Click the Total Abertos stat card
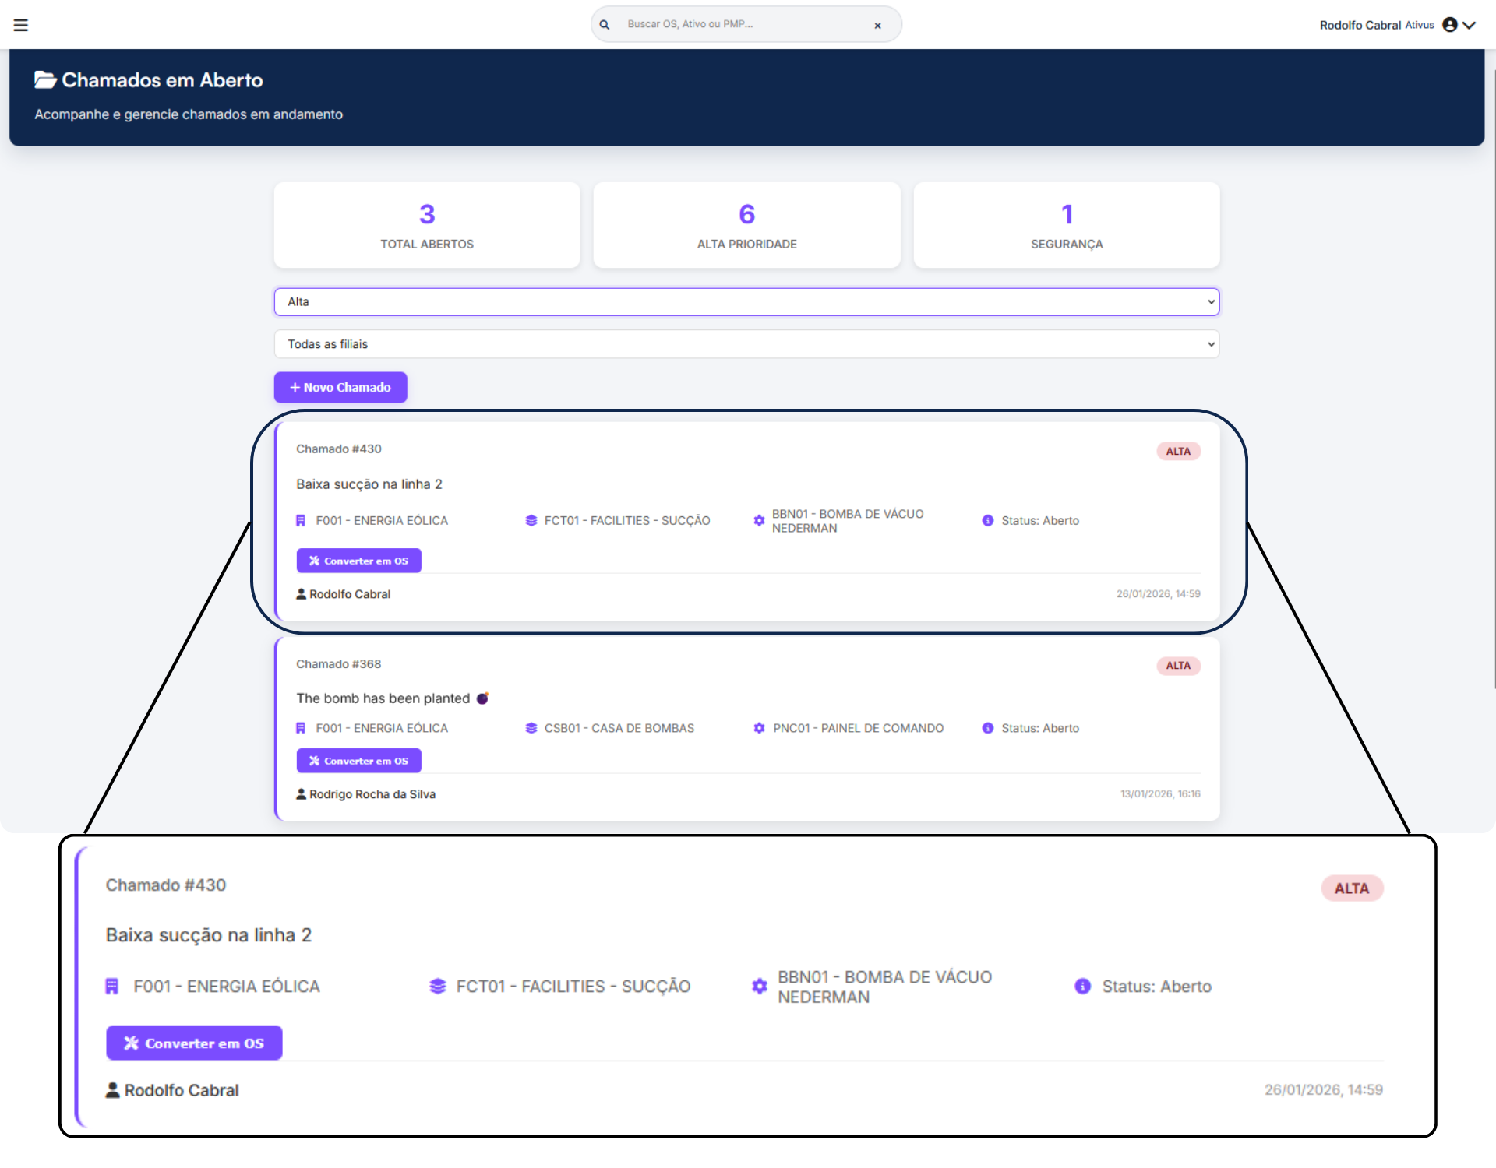 click(427, 226)
